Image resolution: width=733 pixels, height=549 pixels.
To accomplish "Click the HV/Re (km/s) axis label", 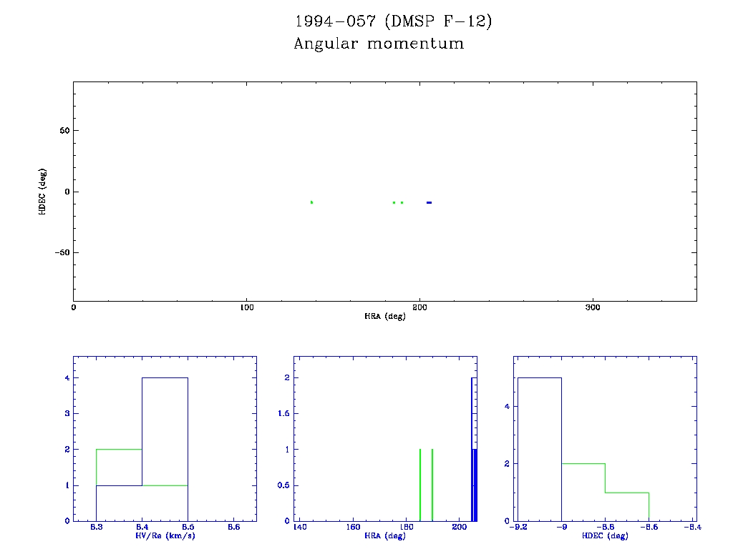I will tap(165, 535).
